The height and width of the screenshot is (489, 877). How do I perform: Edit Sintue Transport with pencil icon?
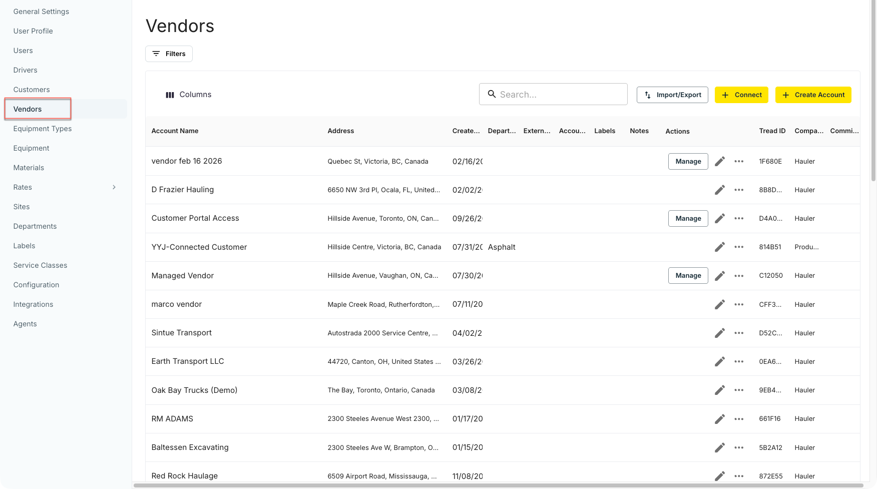click(720, 333)
